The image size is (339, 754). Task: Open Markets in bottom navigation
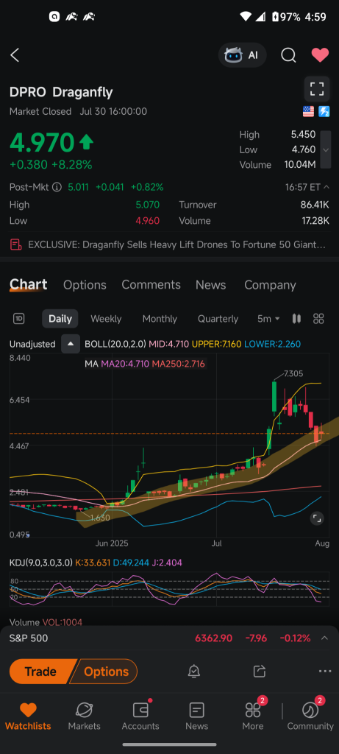[x=84, y=716]
